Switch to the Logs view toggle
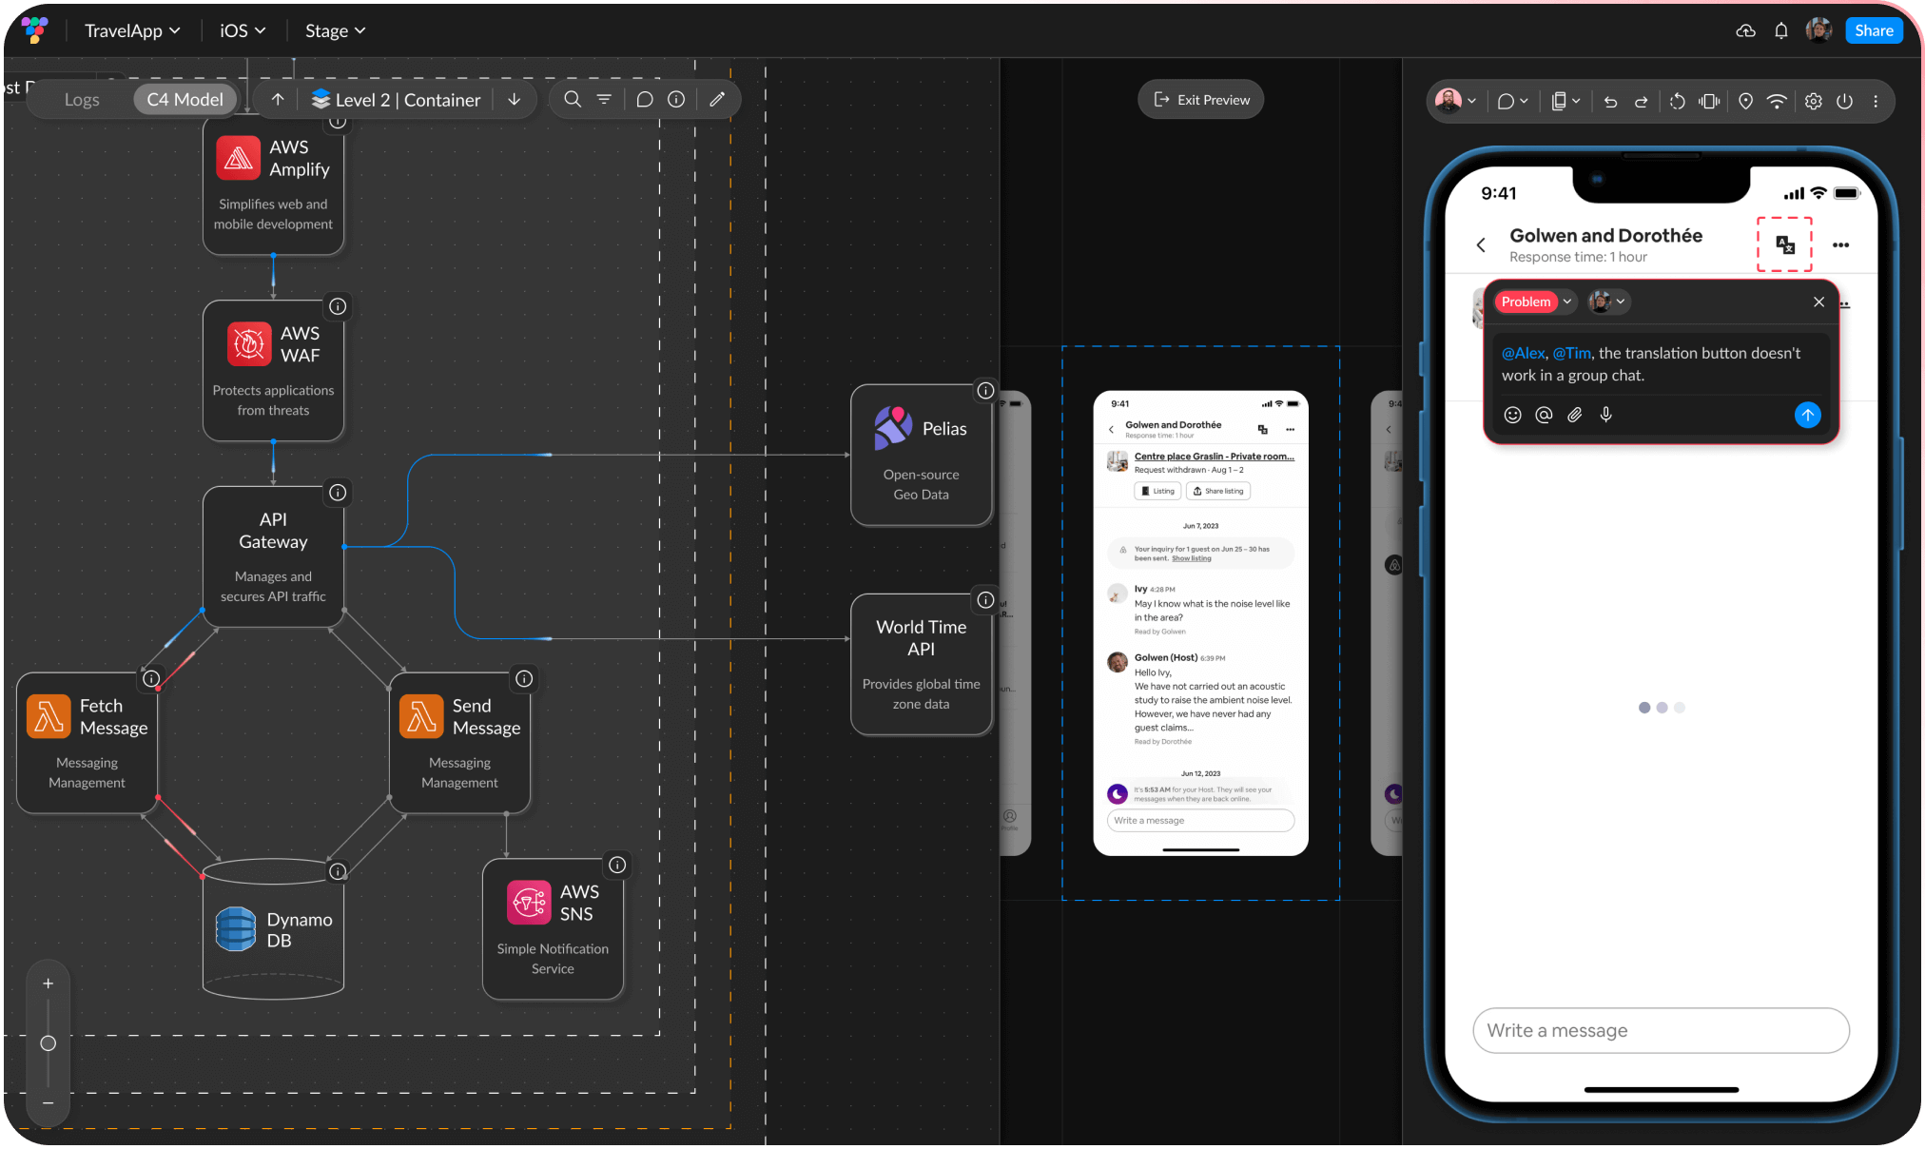The height and width of the screenshot is (1149, 1925). [x=82, y=100]
